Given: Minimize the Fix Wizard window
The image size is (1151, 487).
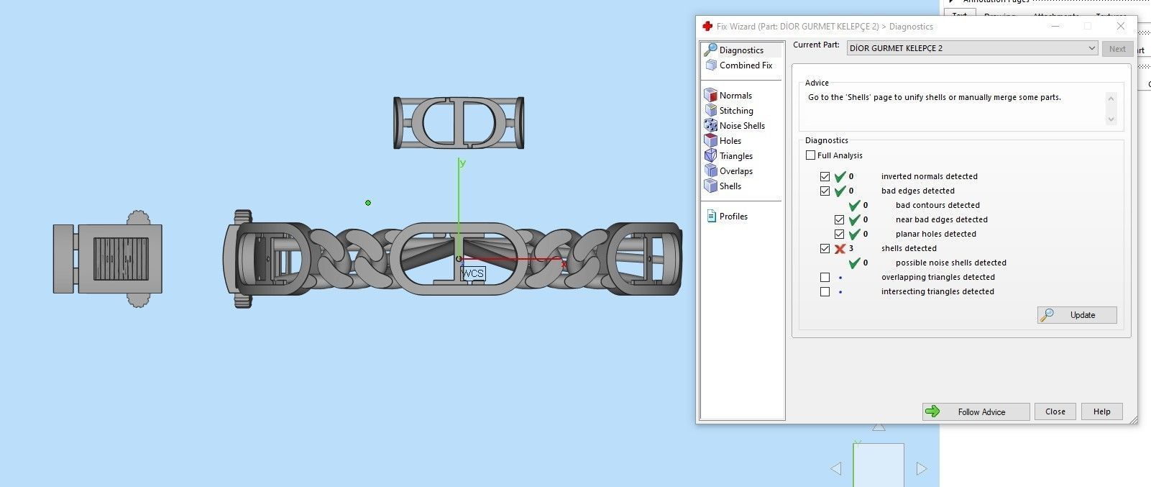Looking at the screenshot, I should pyautogui.click(x=1055, y=27).
